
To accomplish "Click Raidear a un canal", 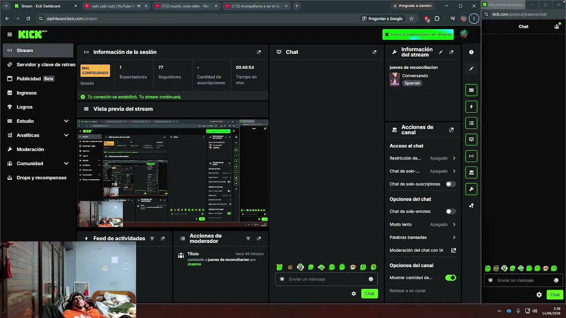I will (407, 291).
